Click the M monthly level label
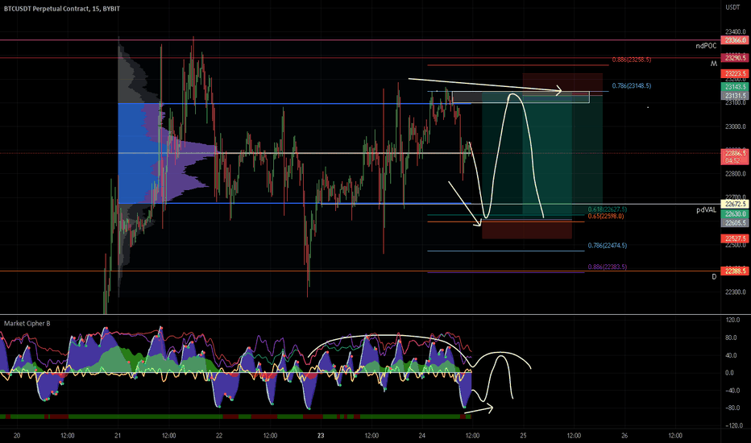This screenshot has height=443, width=751. point(714,63)
